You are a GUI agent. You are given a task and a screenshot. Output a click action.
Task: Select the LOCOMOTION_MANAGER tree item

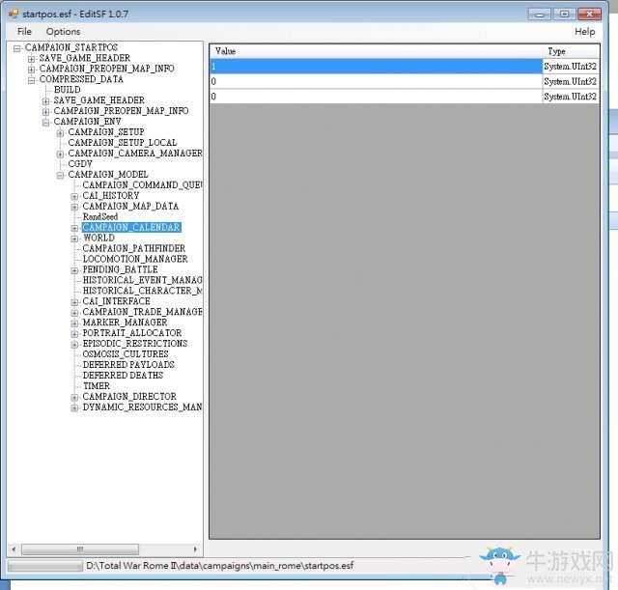coord(135,259)
